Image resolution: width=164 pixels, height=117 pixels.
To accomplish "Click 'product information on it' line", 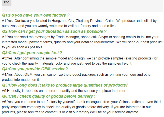I will [20, 80].
